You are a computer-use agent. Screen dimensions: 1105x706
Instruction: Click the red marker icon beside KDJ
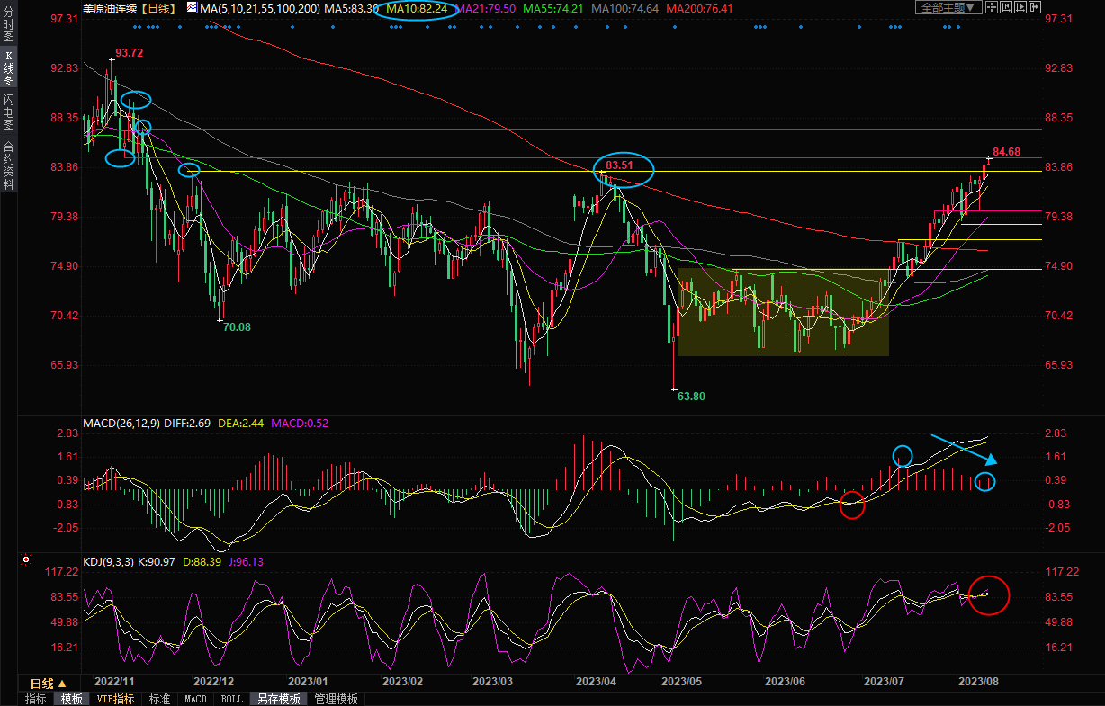coord(27,560)
